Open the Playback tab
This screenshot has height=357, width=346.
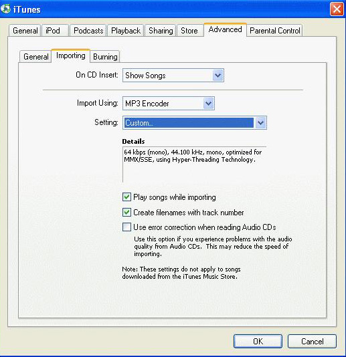pos(126,31)
